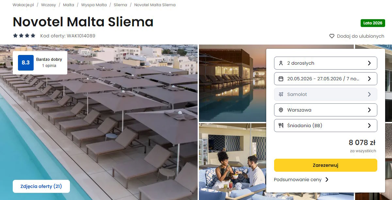Open the 20.05.2026 - 27.05.2026 date selector
The height and width of the screenshot is (200, 392).
pyautogui.click(x=325, y=79)
